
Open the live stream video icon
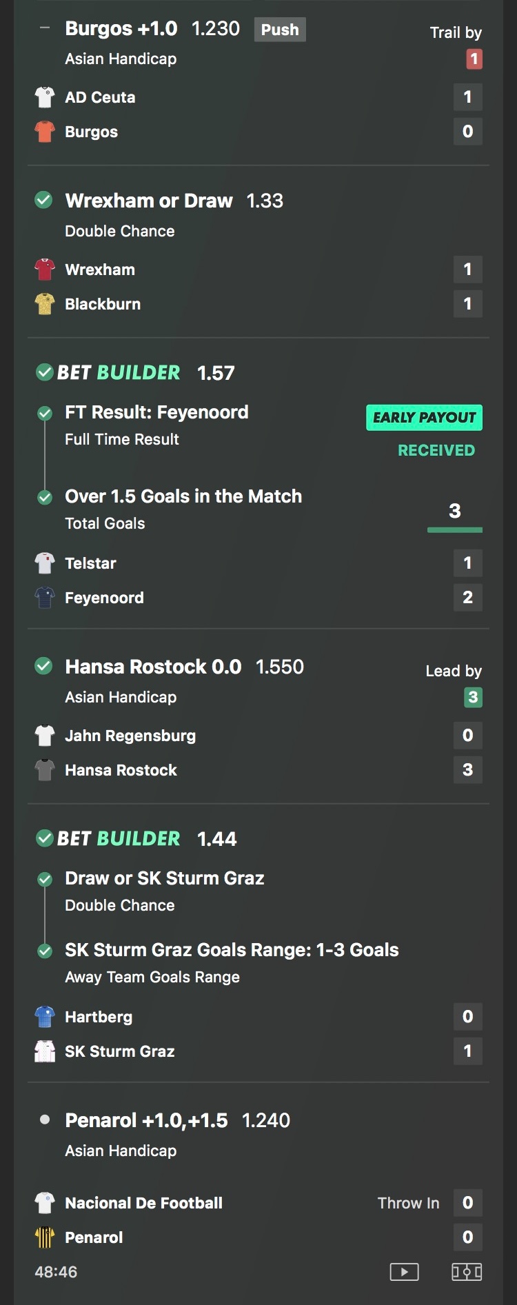404,1272
